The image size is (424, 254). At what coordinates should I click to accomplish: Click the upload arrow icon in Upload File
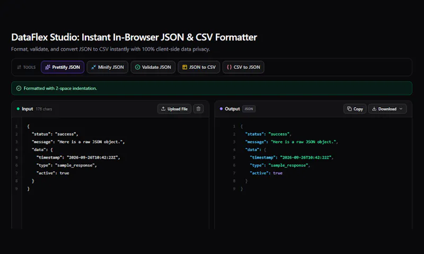[x=163, y=109]
